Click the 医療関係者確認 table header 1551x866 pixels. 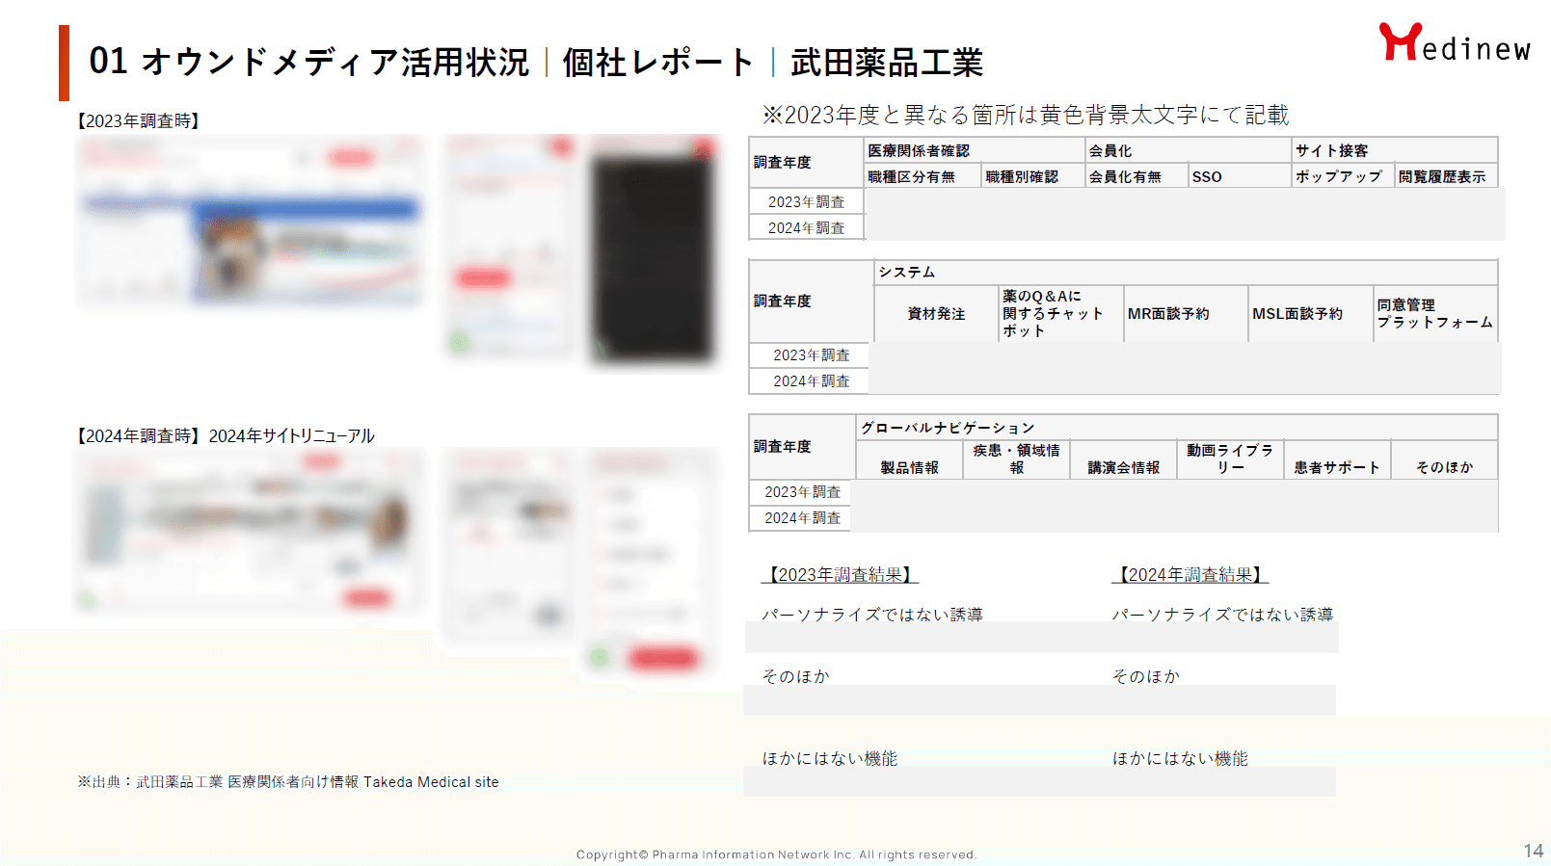pyautogui.click(x=918, y=150)
